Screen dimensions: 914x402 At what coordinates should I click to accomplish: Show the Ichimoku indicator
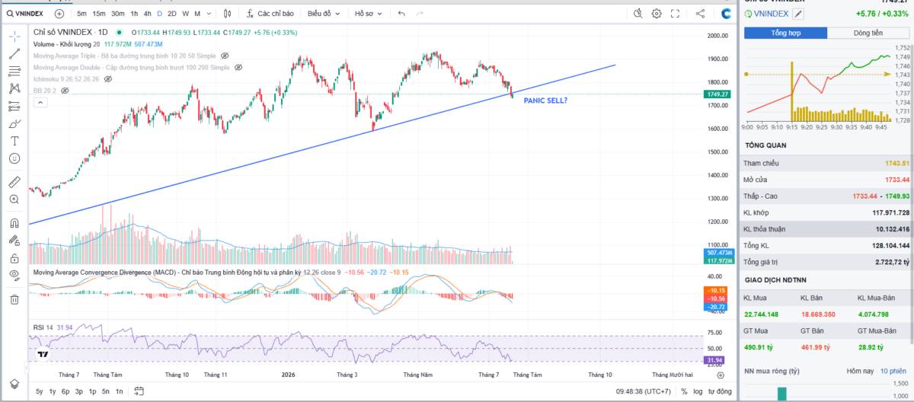107,78
